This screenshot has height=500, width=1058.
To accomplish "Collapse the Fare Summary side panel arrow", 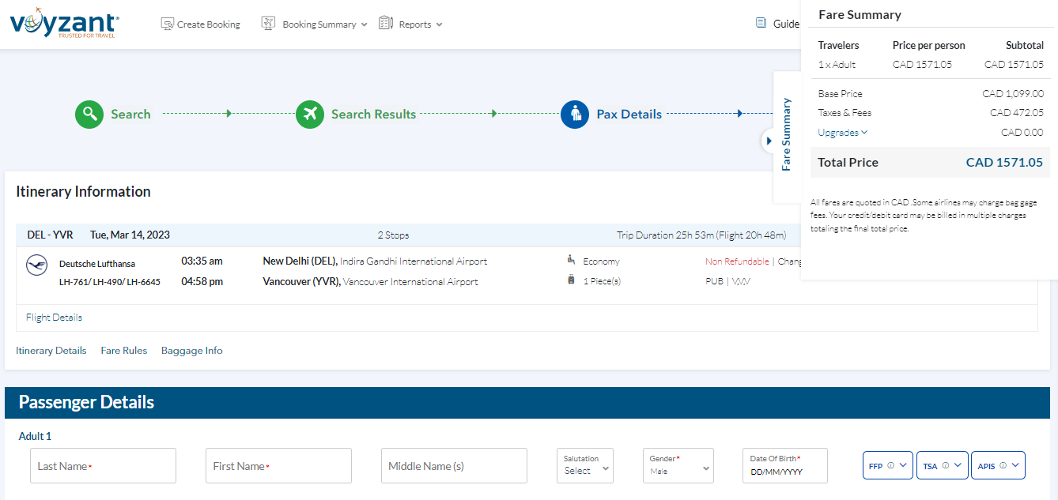I will tap(769, 141).
